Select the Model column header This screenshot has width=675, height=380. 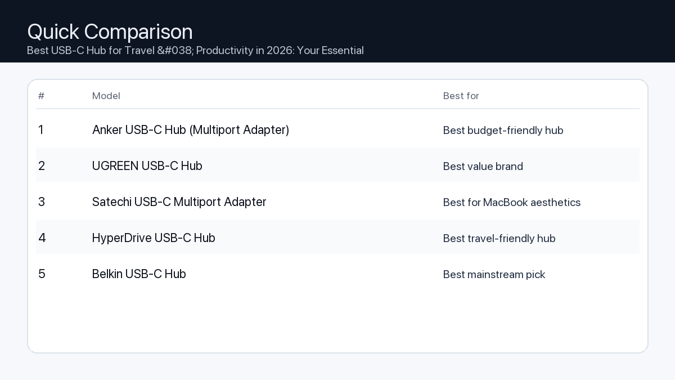[106, 96]
